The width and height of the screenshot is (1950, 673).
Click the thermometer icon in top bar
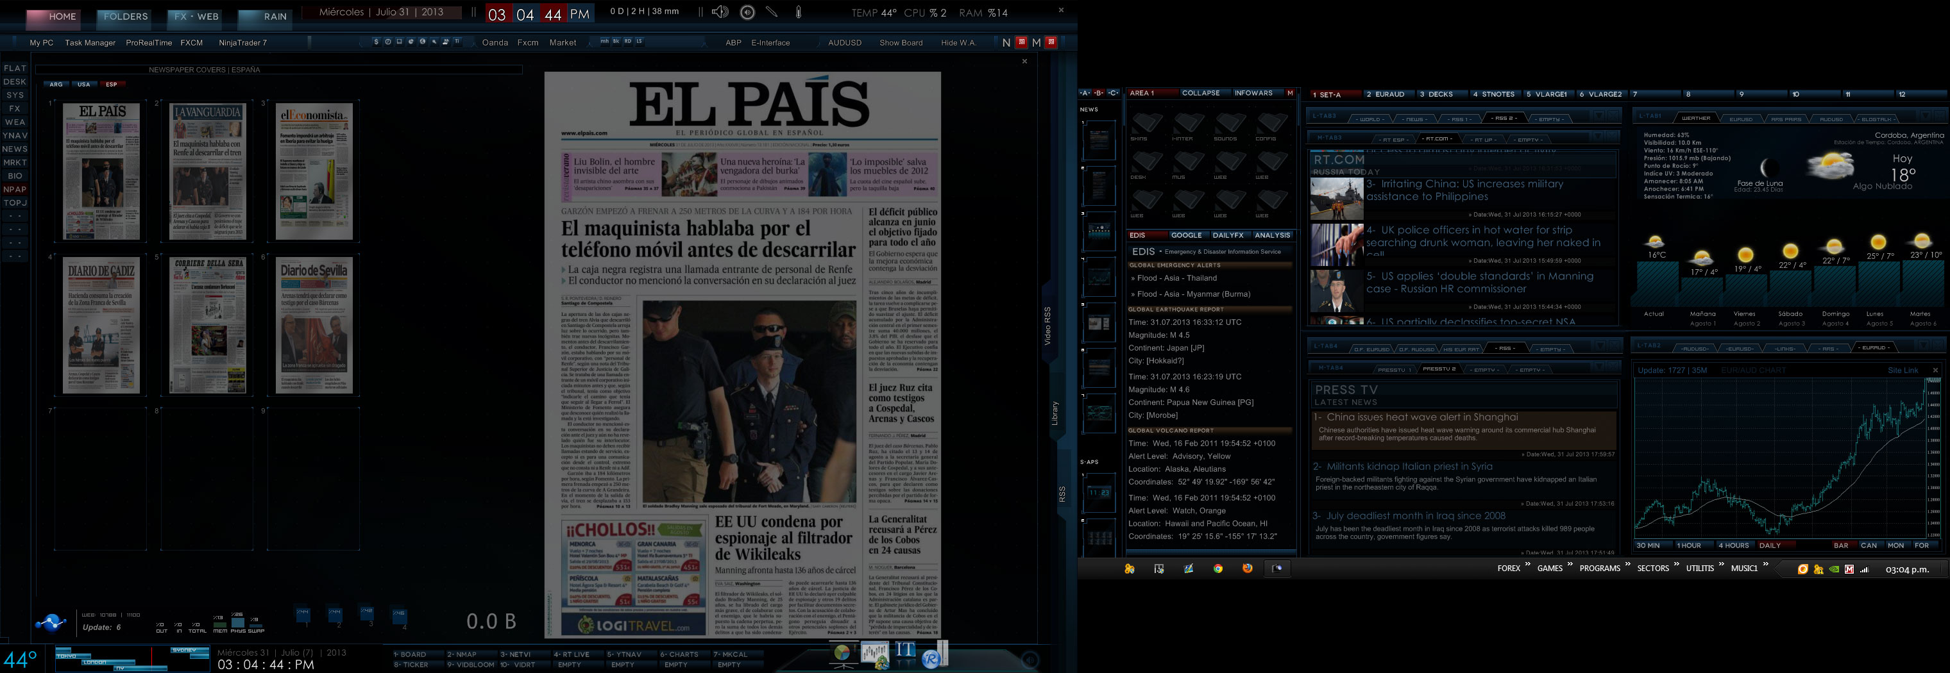798,12
